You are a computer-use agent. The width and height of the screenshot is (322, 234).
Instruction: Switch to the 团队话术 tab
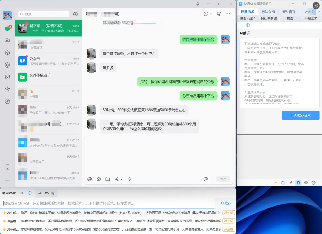tap(248, 12)
